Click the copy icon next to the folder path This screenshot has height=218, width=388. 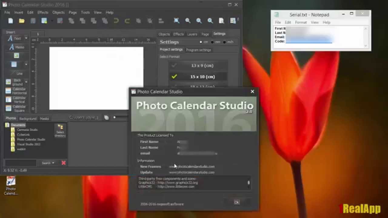coord(106,117)
